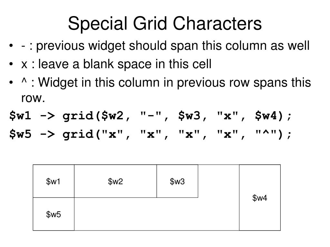
Task: Click the code line starting with $w1 -> grid
Action: [150, 116]
